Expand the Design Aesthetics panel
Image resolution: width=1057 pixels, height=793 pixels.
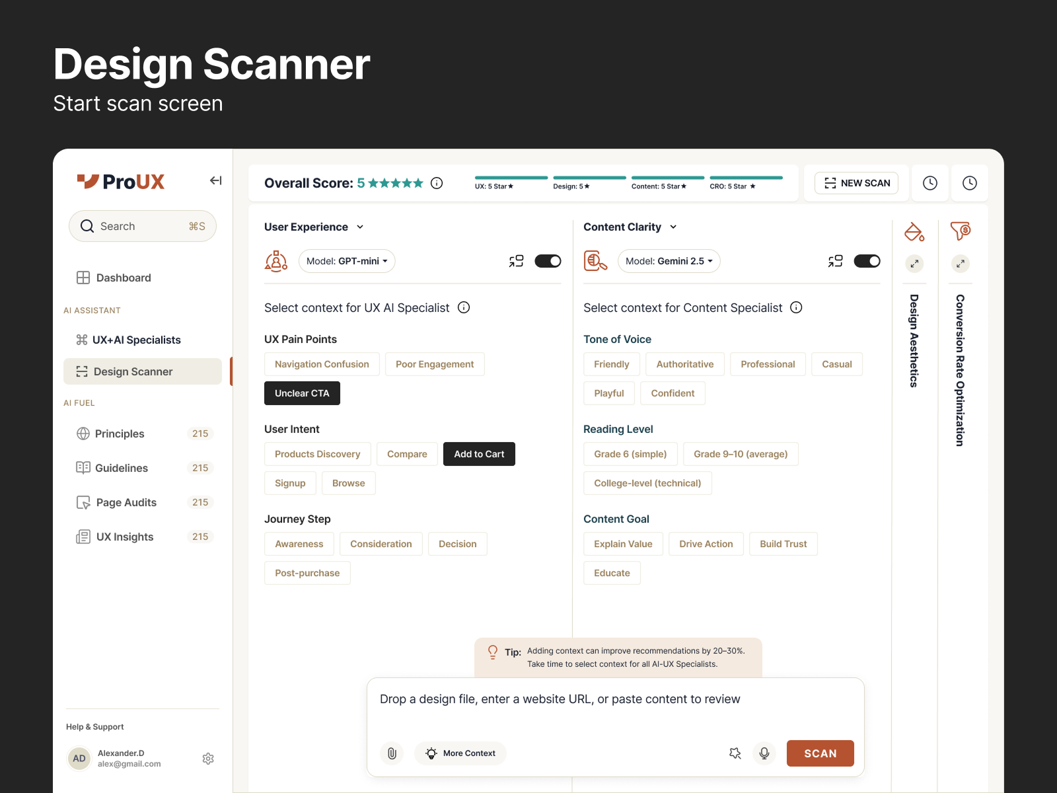tap(914, 264)
